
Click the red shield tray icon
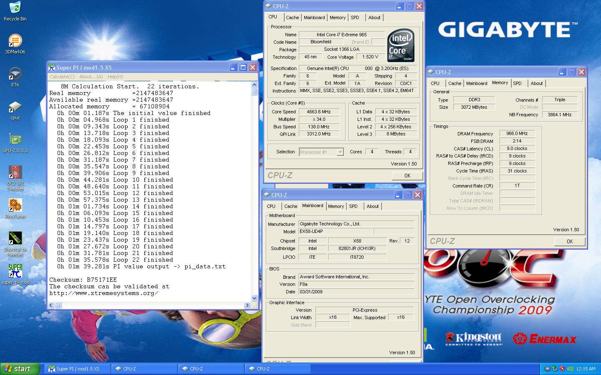click(563, 369)
